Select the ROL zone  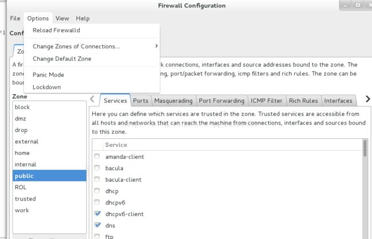tap(49, 188)
